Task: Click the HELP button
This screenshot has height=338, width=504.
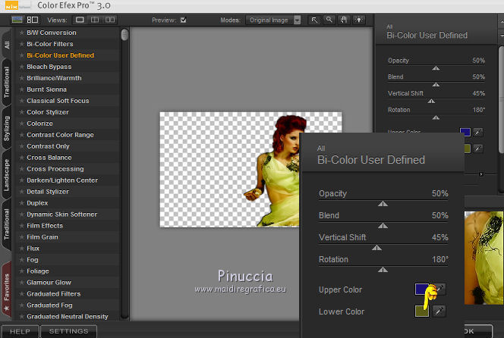Action: point(20,331)
